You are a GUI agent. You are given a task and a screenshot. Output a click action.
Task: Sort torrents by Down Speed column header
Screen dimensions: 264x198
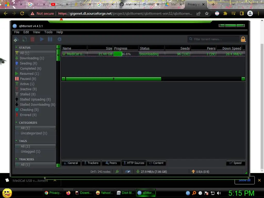(229, 48)
